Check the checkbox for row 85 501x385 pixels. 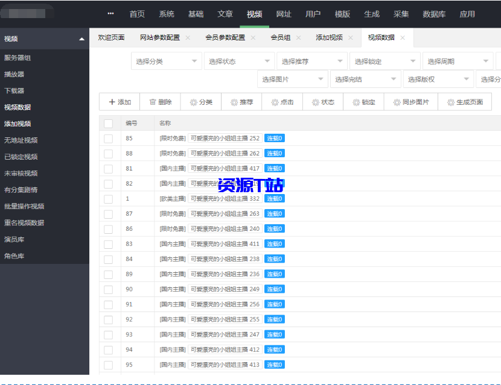click(x=108, y=138)
